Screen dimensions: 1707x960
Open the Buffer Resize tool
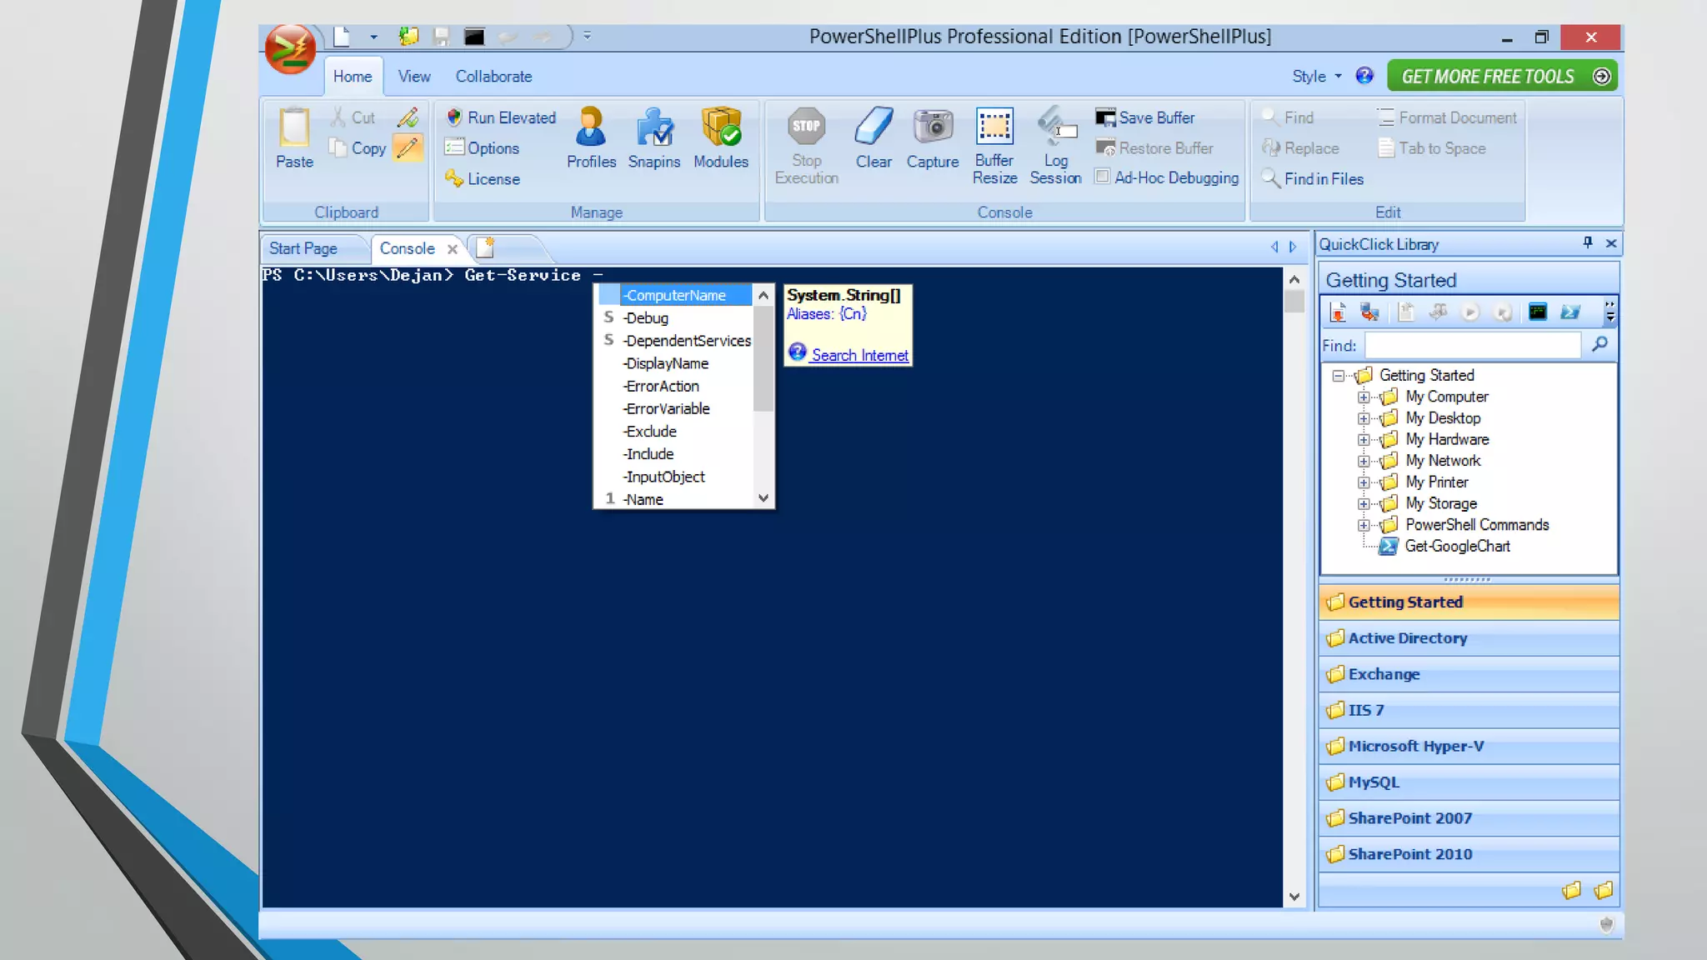click(x=994, y=127)
